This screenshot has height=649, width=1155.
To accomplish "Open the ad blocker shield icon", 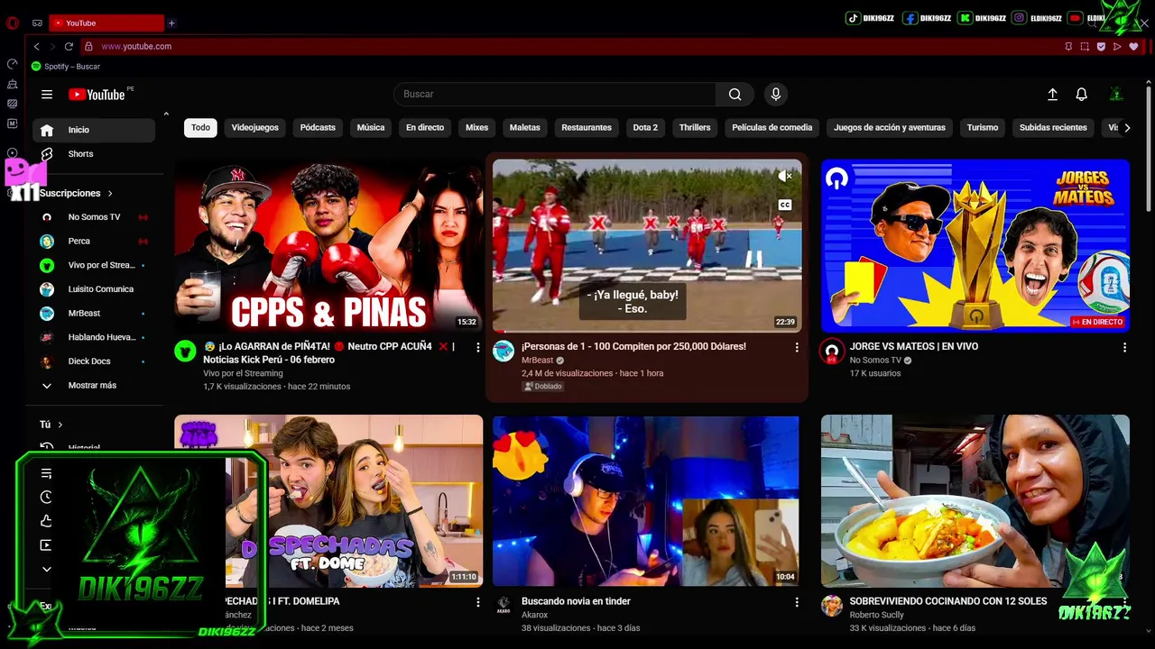I will point(1101,46).
